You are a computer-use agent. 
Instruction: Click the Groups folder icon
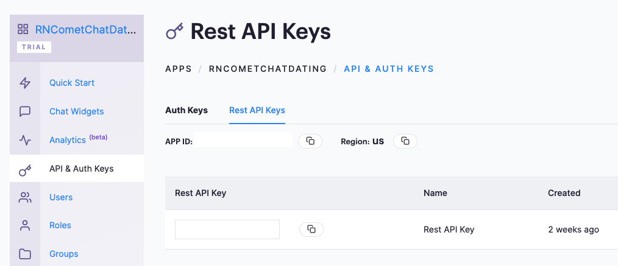(25, 254)
